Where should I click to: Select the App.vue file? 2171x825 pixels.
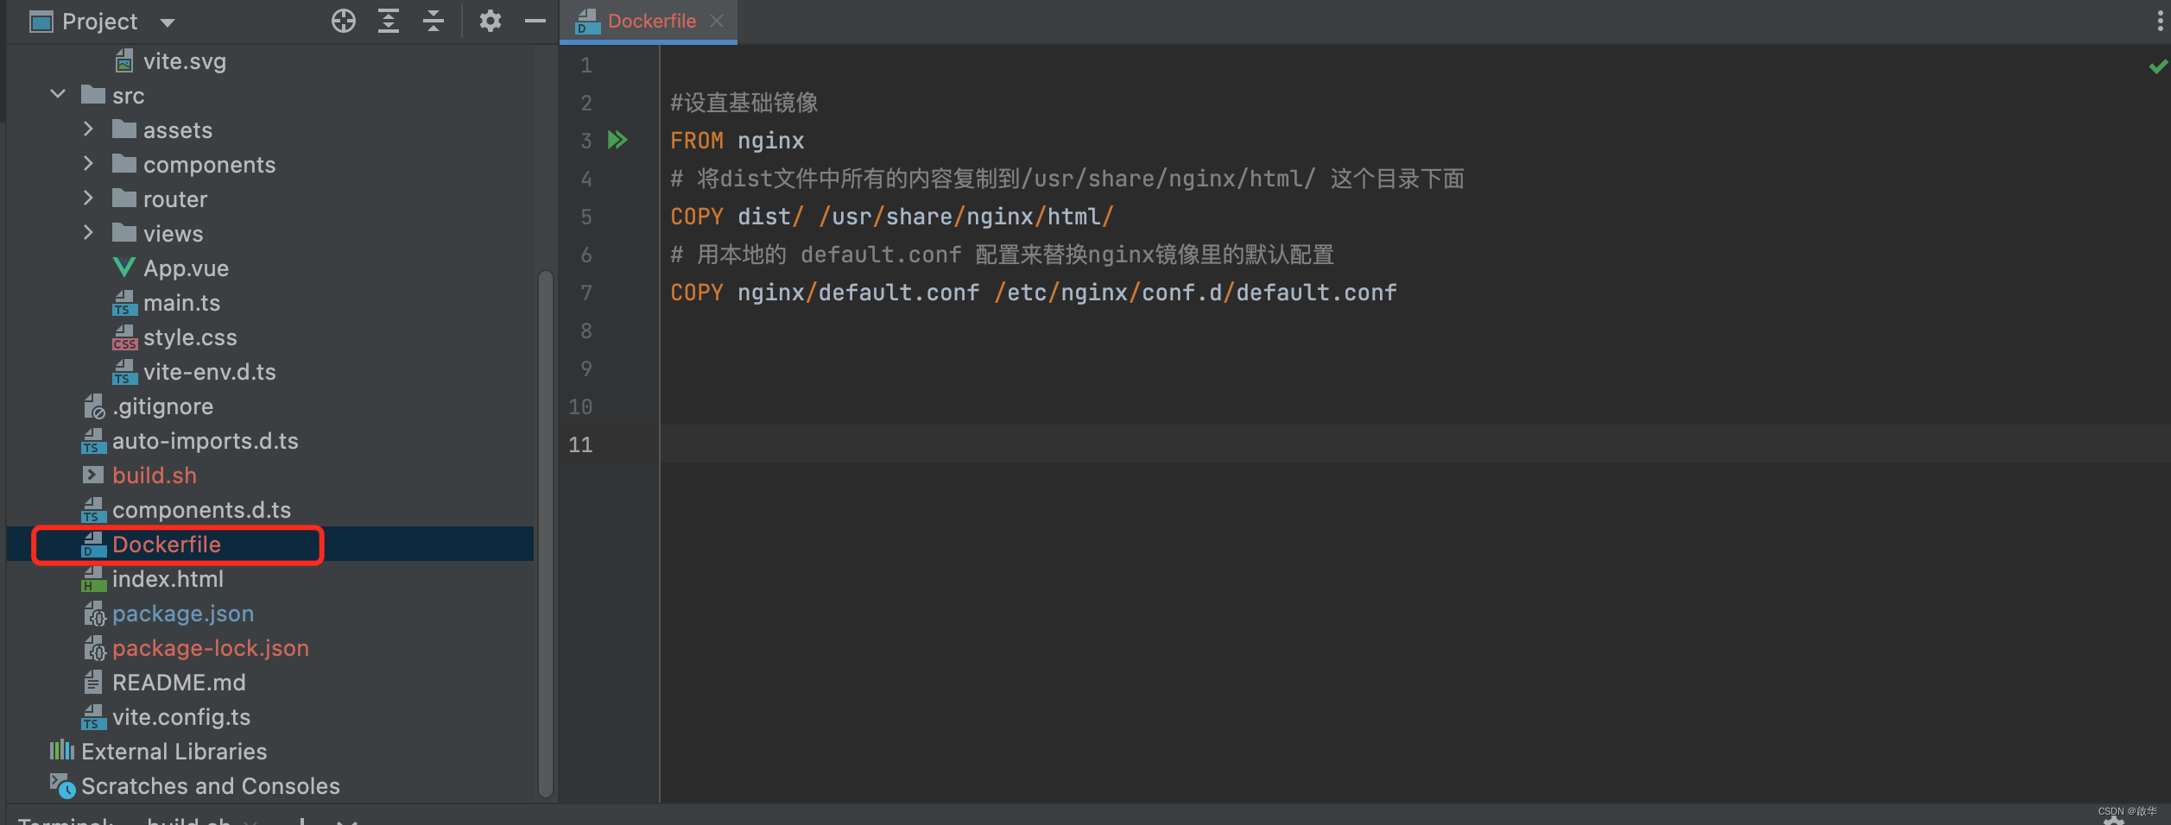pos(186,268)
